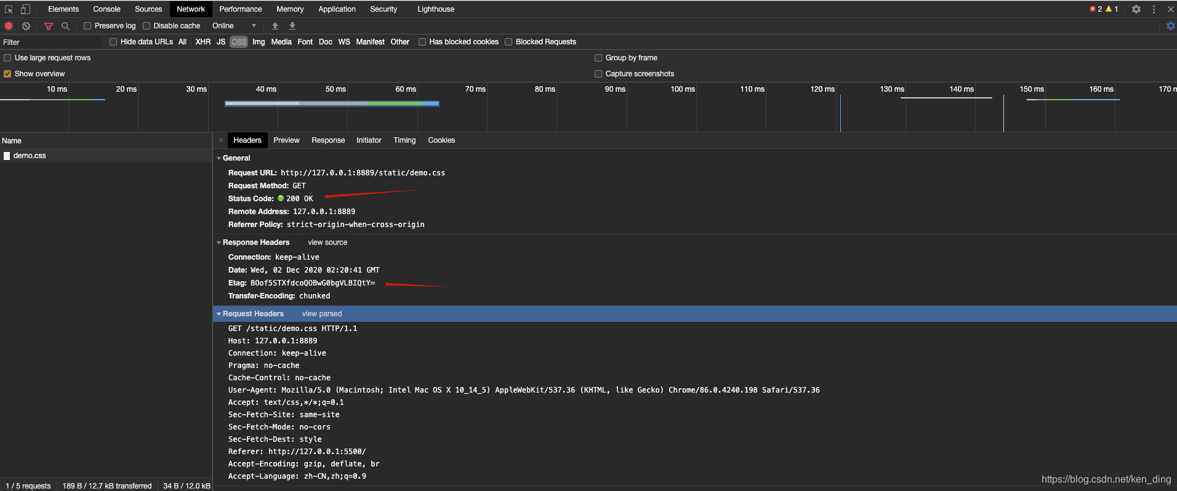Image resolution: width=1177 pixels, height=491 pixels.
Task: Export HAR file with download arrow
Action: (x=292, y=26)
